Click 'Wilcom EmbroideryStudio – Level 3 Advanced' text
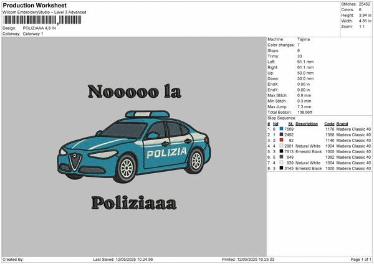Viewport: 374px width, 264px height. [x=44, y=12]
